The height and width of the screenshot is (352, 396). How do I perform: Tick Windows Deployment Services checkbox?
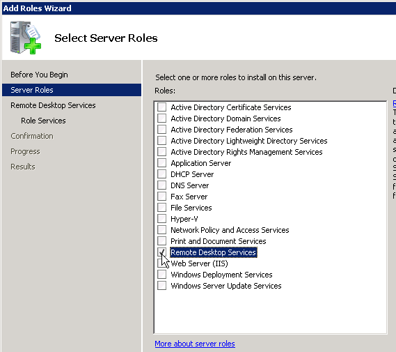(161, 275)
